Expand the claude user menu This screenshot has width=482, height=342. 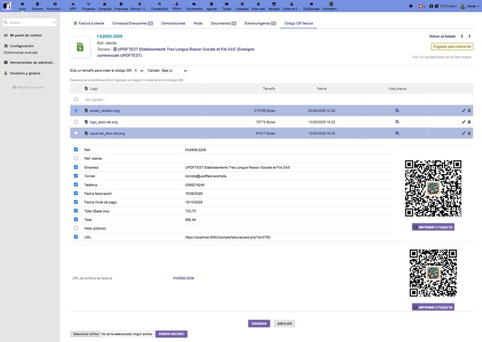[470, 6]
